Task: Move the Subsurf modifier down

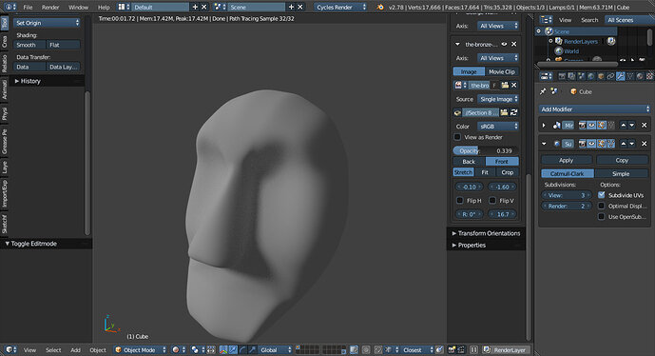Action: (x=632, y=144)
